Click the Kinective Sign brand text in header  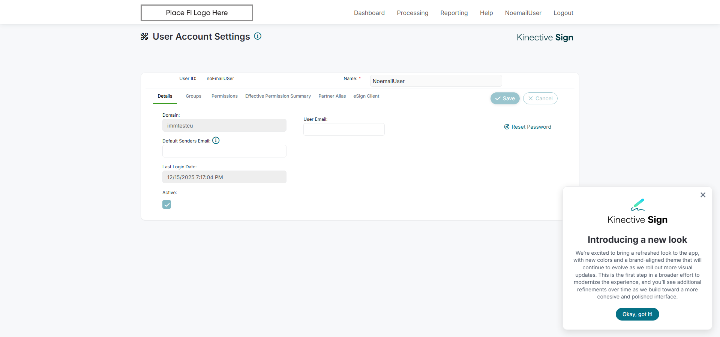pyautogui.click(x=545, y=37)
